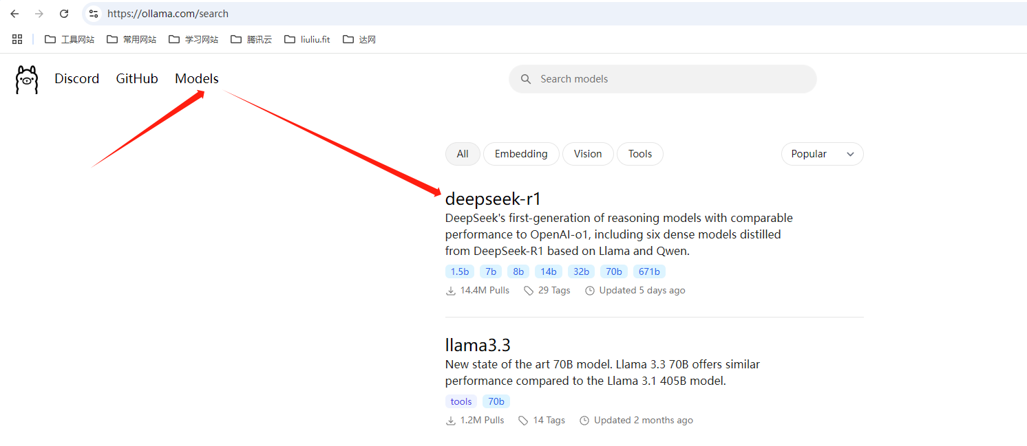Viewport: 1027px width, 446px height.
Task: Open the 腾讯云 bookmark folder
Action: click(251, 40)
